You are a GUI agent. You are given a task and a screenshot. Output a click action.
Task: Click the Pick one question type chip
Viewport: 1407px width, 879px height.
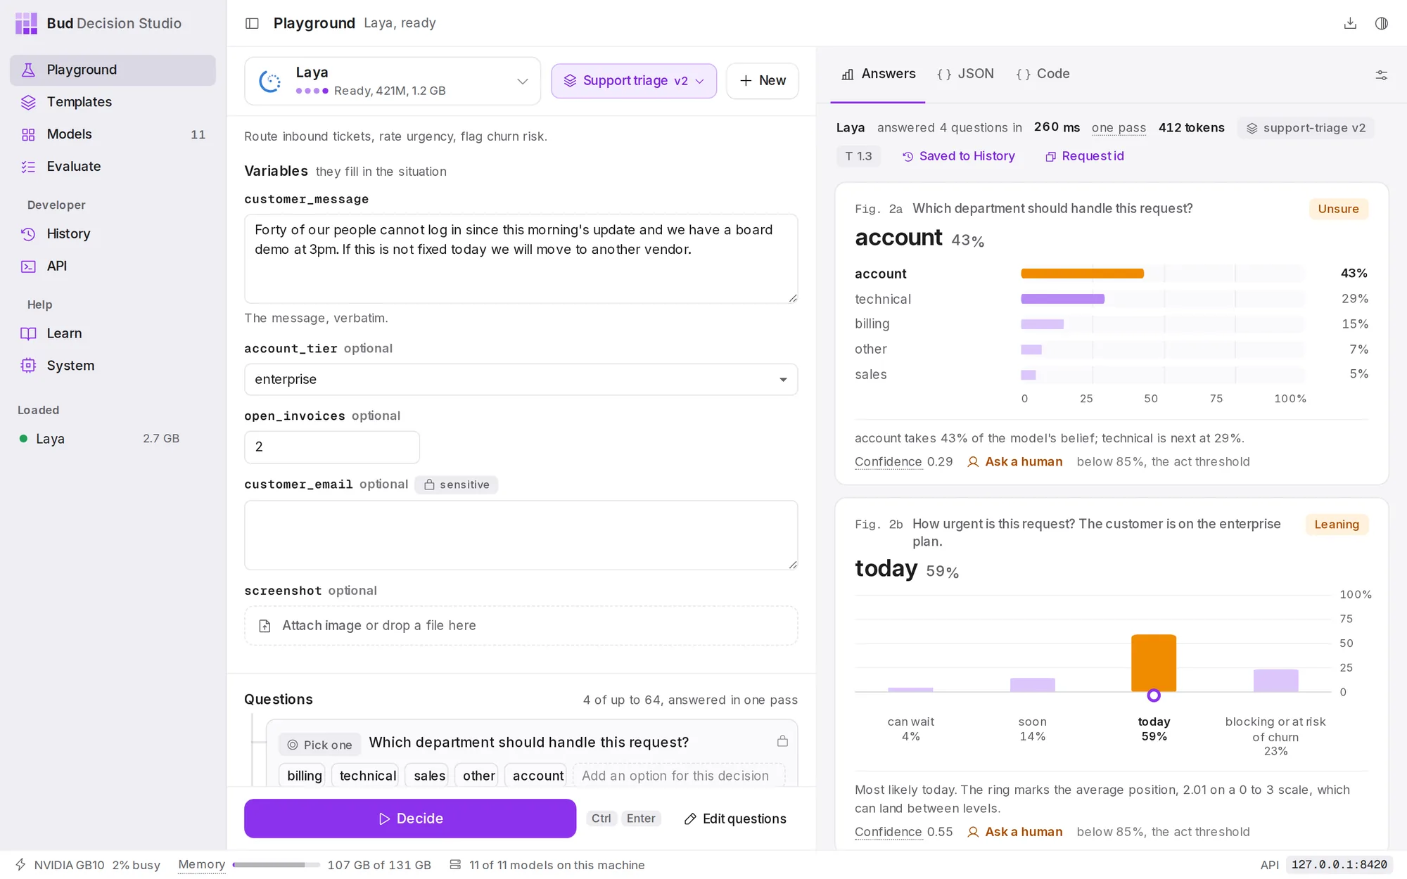(319, 745)
